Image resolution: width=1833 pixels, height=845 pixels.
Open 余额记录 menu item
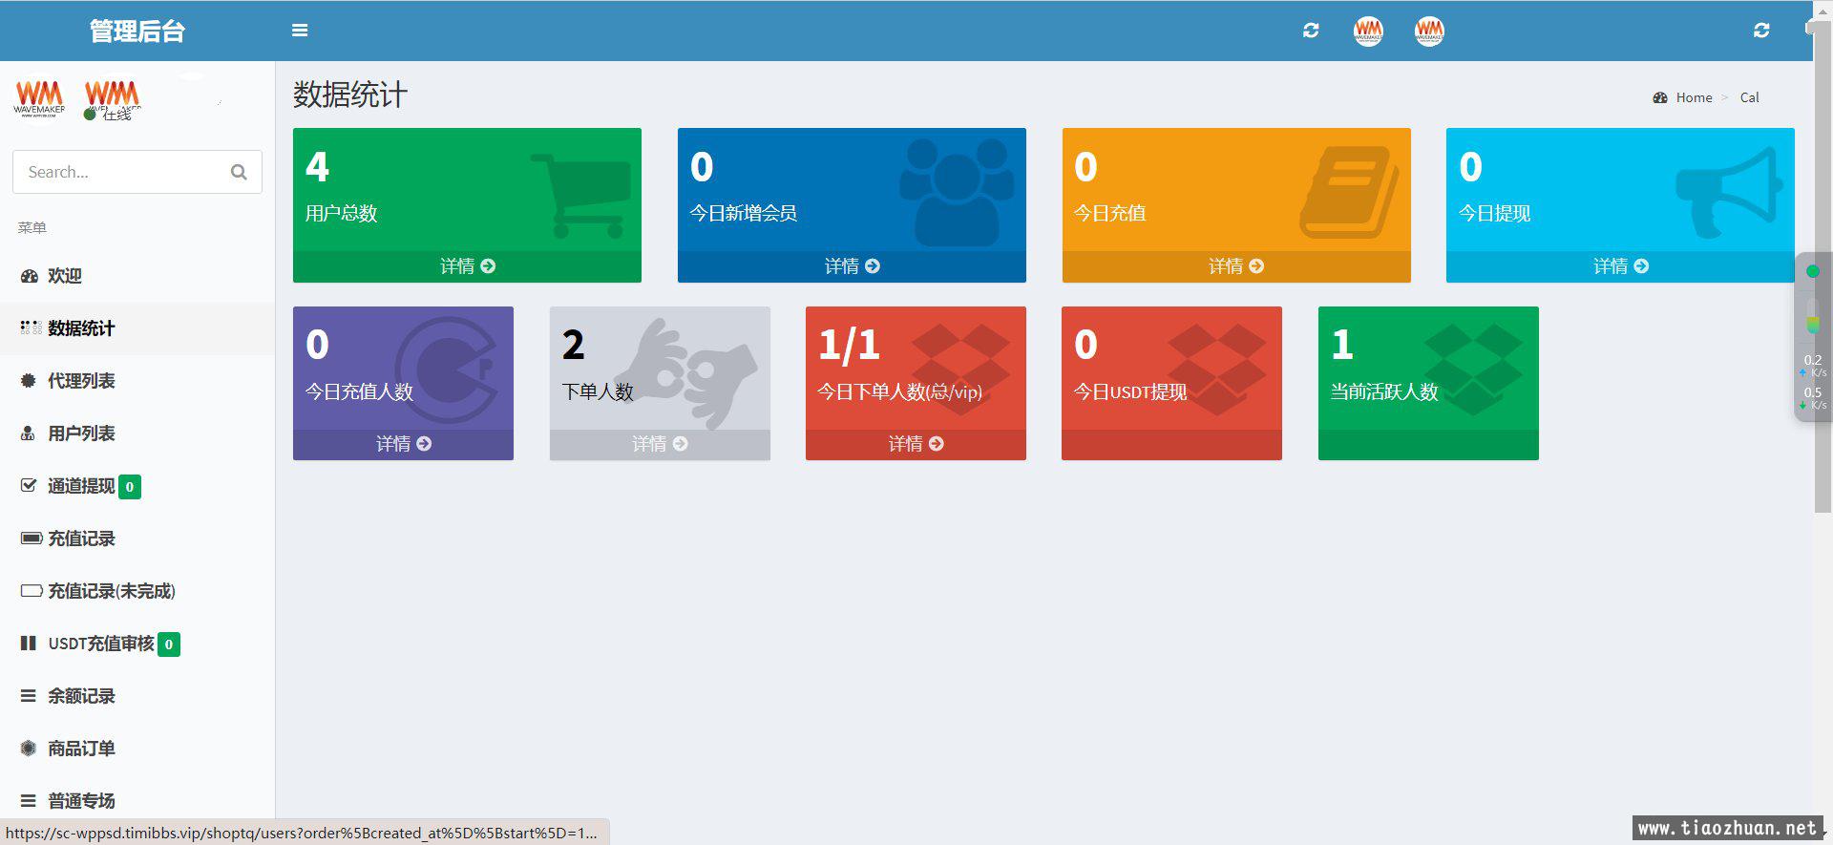tap(137, 696)
